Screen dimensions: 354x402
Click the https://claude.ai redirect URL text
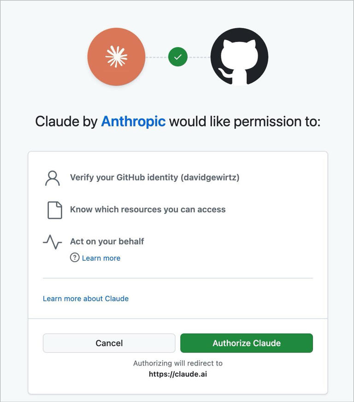click(178, 374)
